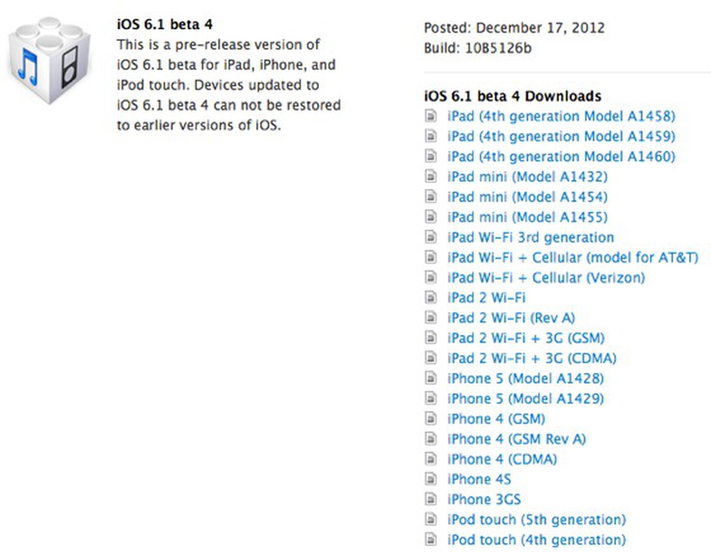Download iPad mini (Model A1455) firmware

click(527, 217)
